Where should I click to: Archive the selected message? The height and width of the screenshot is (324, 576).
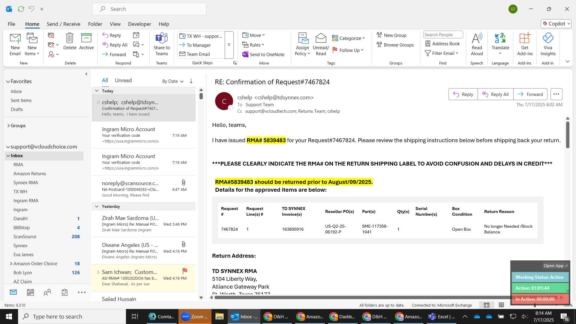[86, 41]
